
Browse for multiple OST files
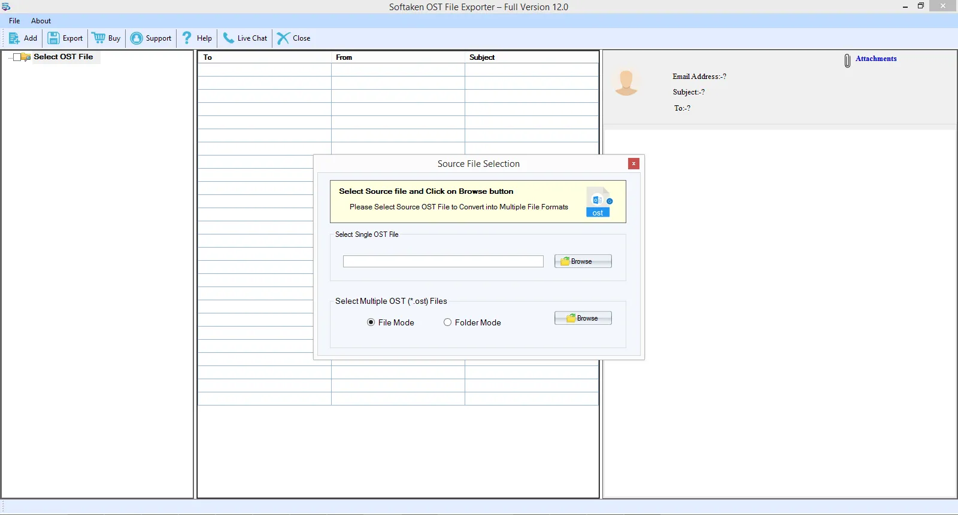pyautogui.click(x=583, y=318)
